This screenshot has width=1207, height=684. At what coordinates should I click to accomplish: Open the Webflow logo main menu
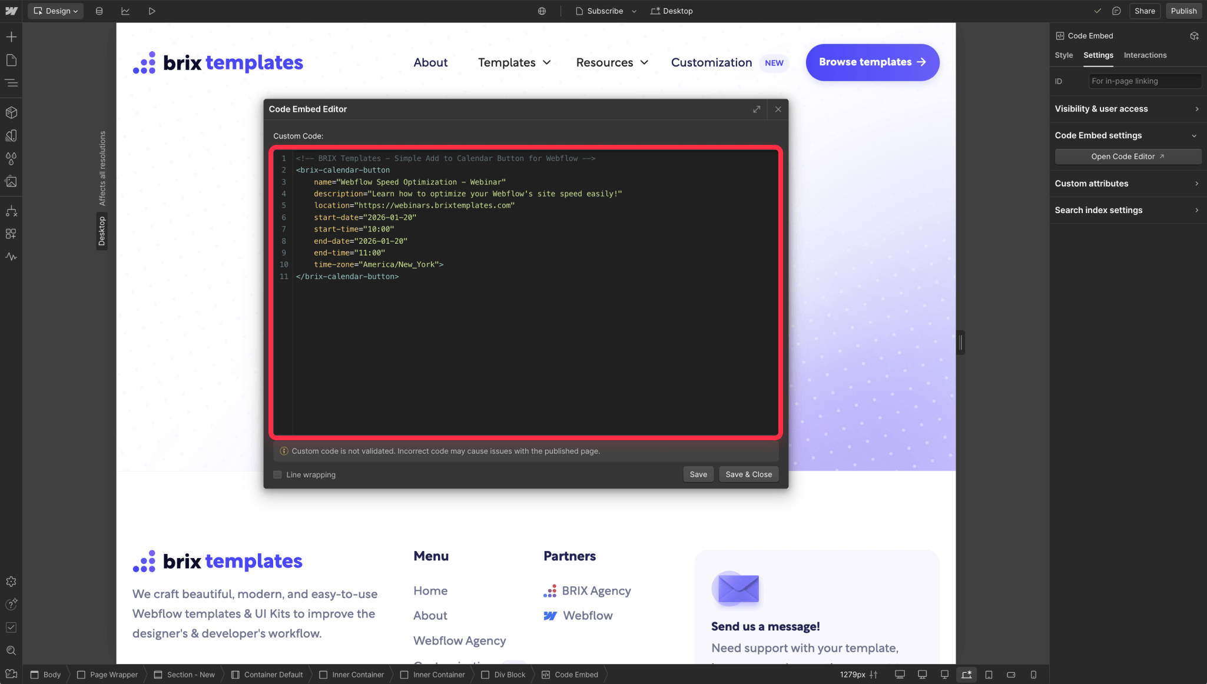tap(11, 11)
